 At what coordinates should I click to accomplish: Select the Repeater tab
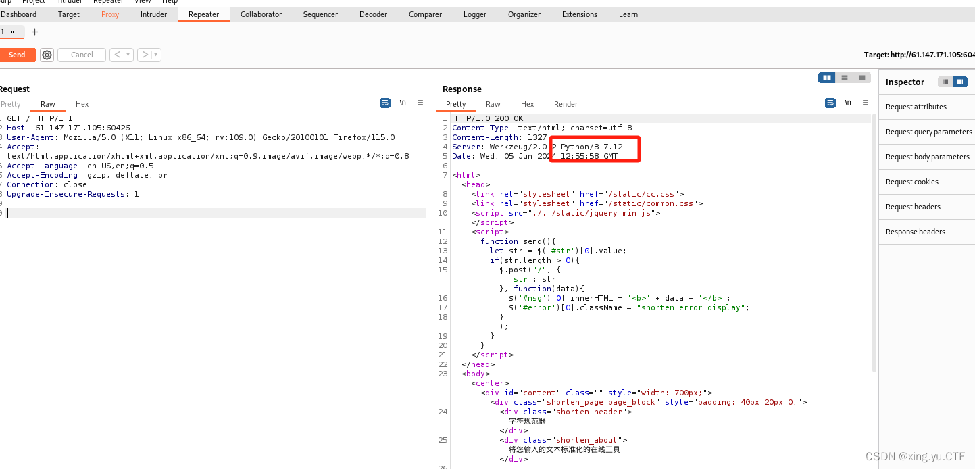[x=204, y=14]
